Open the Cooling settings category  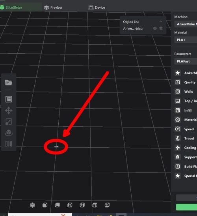pyautogui.click(x=186, y=148)
